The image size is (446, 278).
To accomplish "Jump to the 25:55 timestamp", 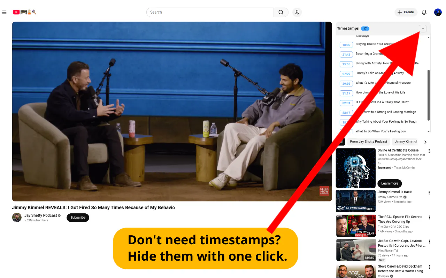I will pyautogui.click(x=346, y=64).
